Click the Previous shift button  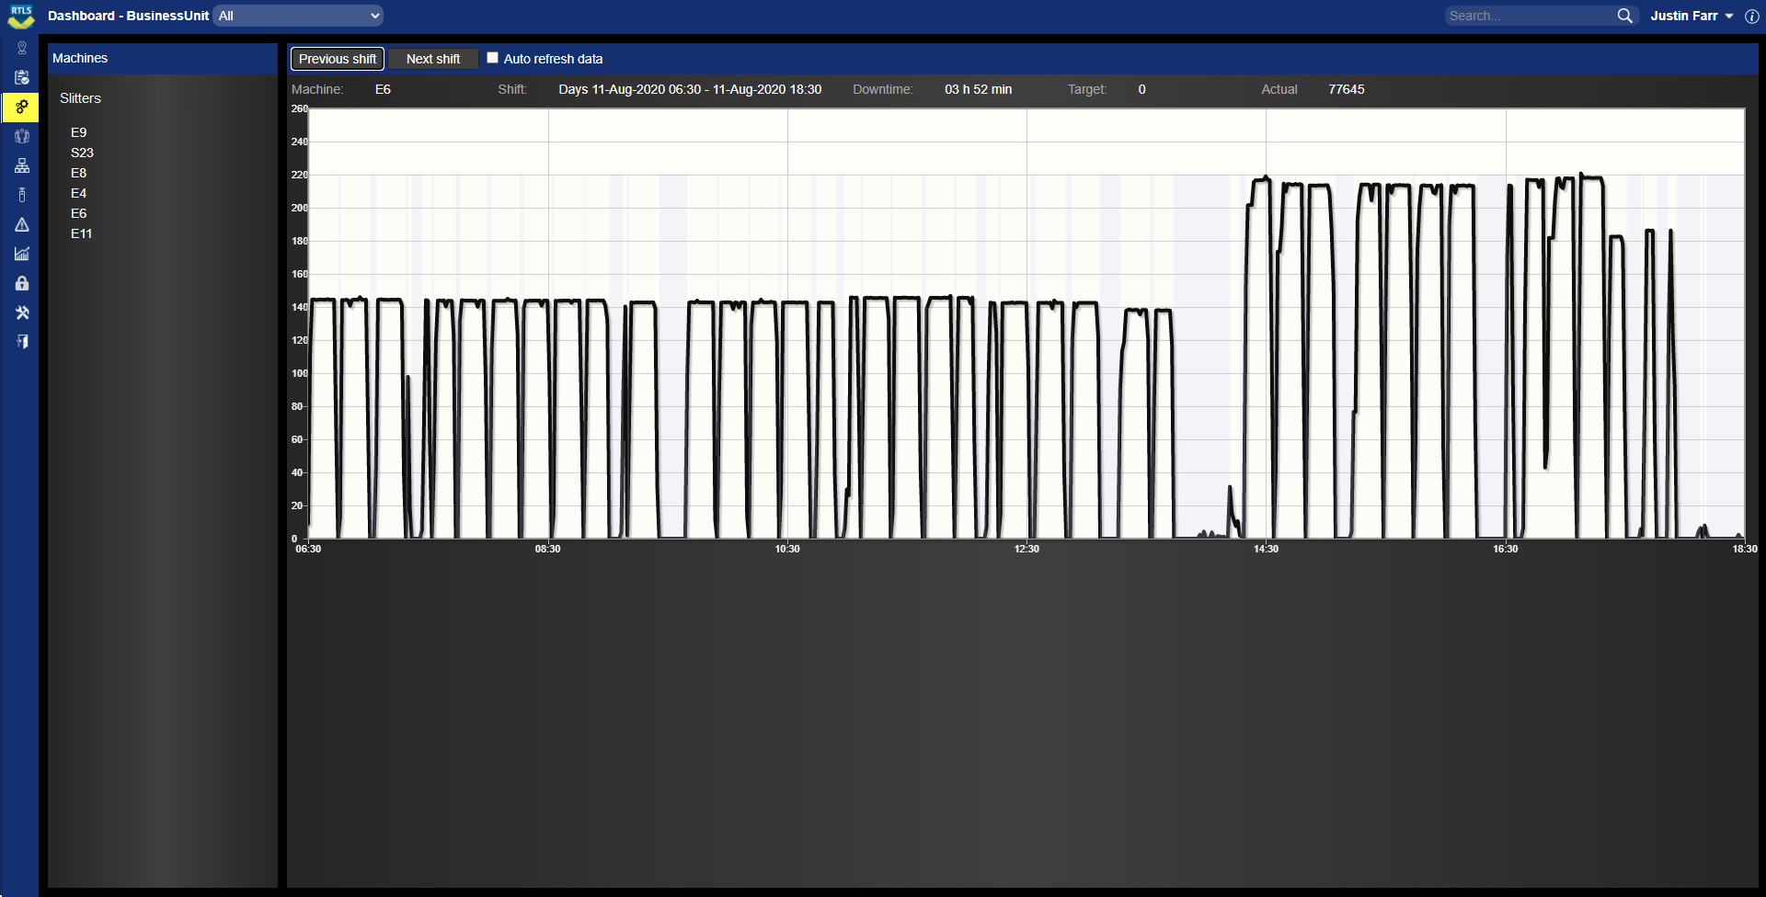click(338, 59)
